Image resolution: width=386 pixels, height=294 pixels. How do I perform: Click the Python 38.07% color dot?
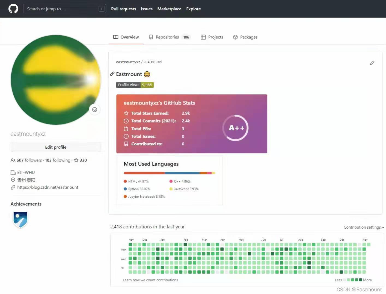125,189
